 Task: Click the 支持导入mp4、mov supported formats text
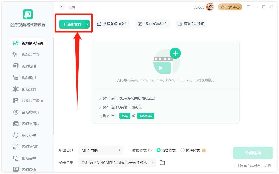pos(165,80)
